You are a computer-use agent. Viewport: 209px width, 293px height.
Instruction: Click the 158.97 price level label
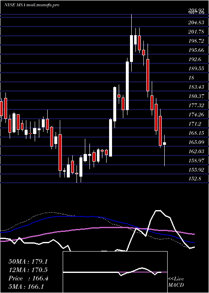pyautogui.click(x=196, y=160)
